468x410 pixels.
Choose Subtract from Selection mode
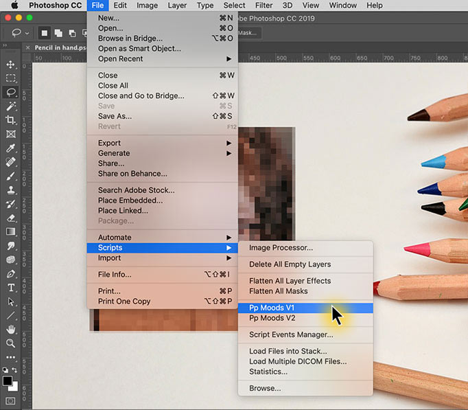[x=72, y=33]
